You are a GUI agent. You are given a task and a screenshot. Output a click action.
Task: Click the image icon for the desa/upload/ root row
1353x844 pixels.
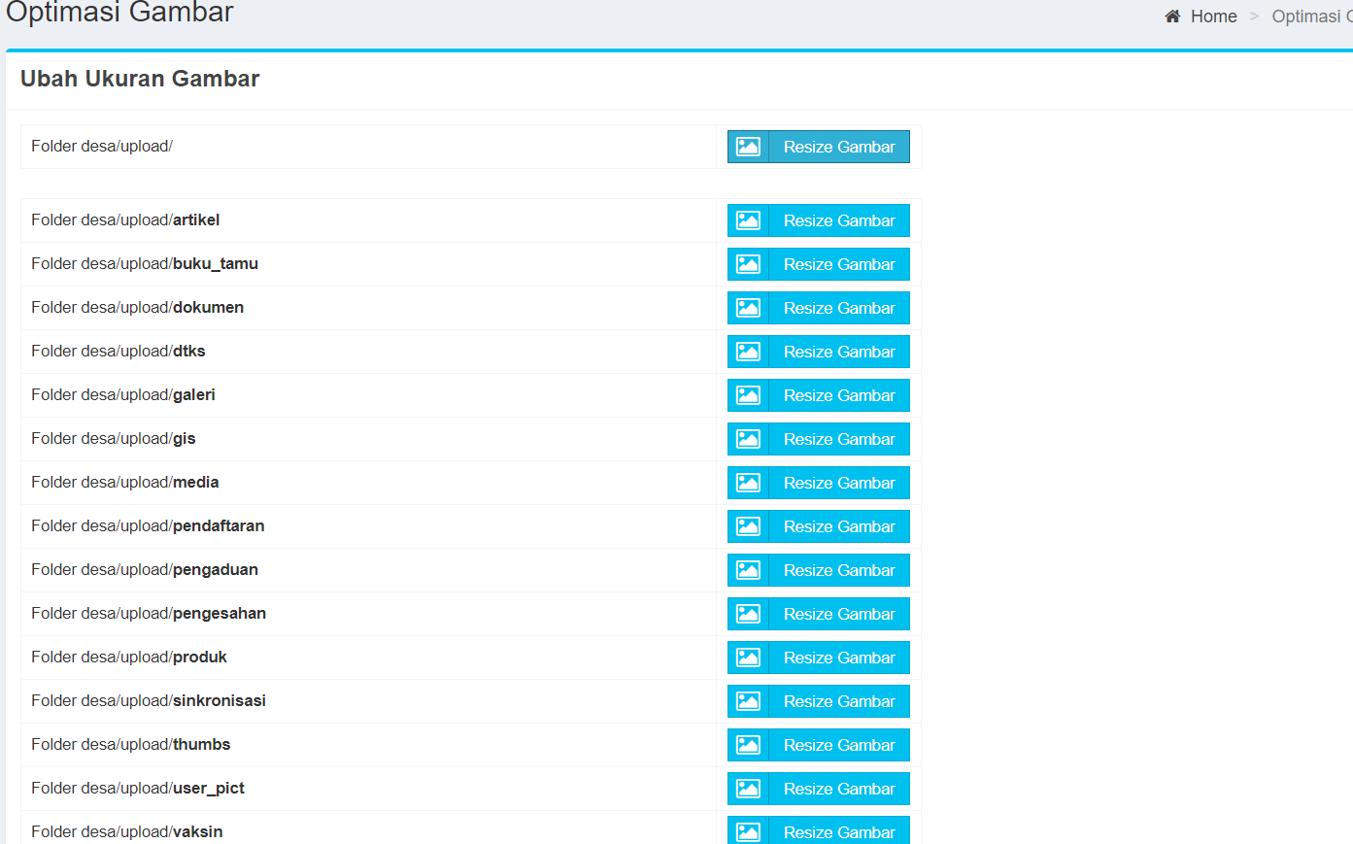click(x=748, y=146)
